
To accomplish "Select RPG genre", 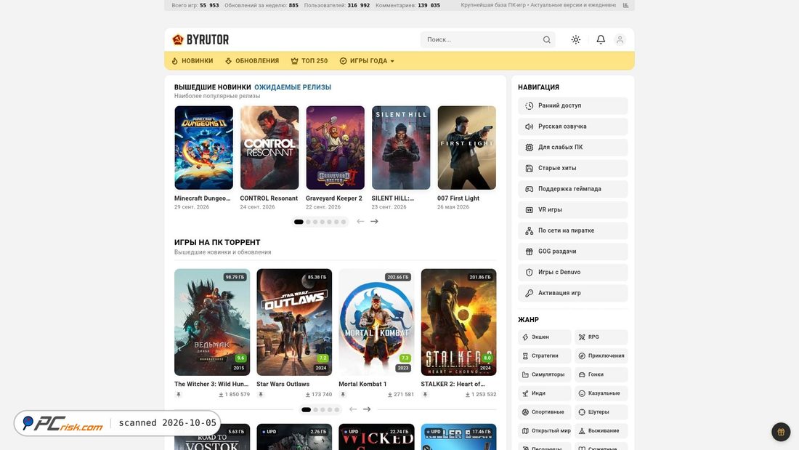I will click(601, 337).
